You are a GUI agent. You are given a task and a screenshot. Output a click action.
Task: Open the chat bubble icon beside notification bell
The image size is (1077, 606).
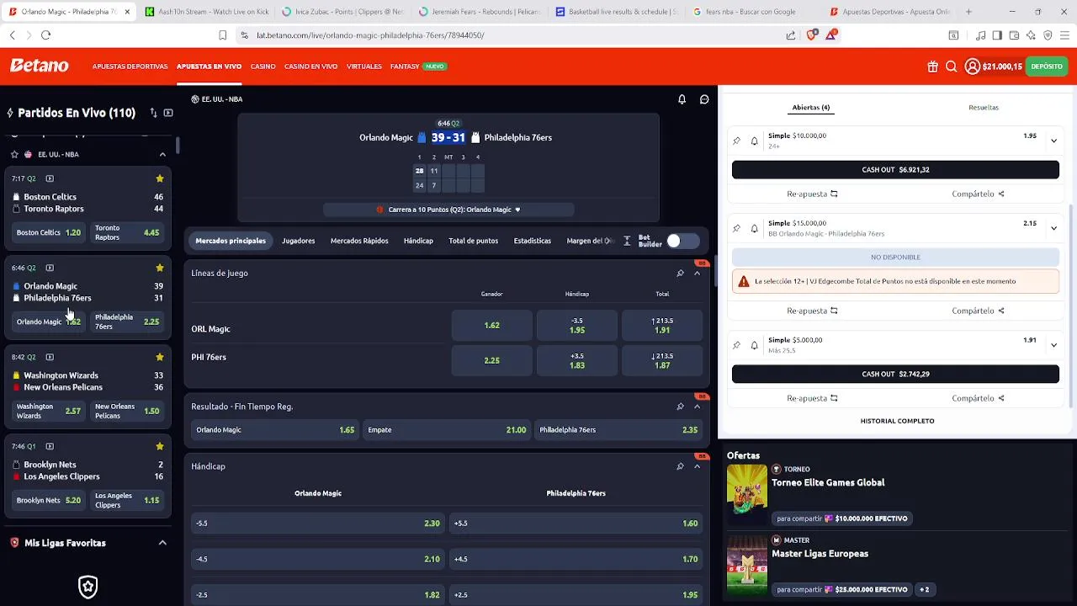(704, 99)
